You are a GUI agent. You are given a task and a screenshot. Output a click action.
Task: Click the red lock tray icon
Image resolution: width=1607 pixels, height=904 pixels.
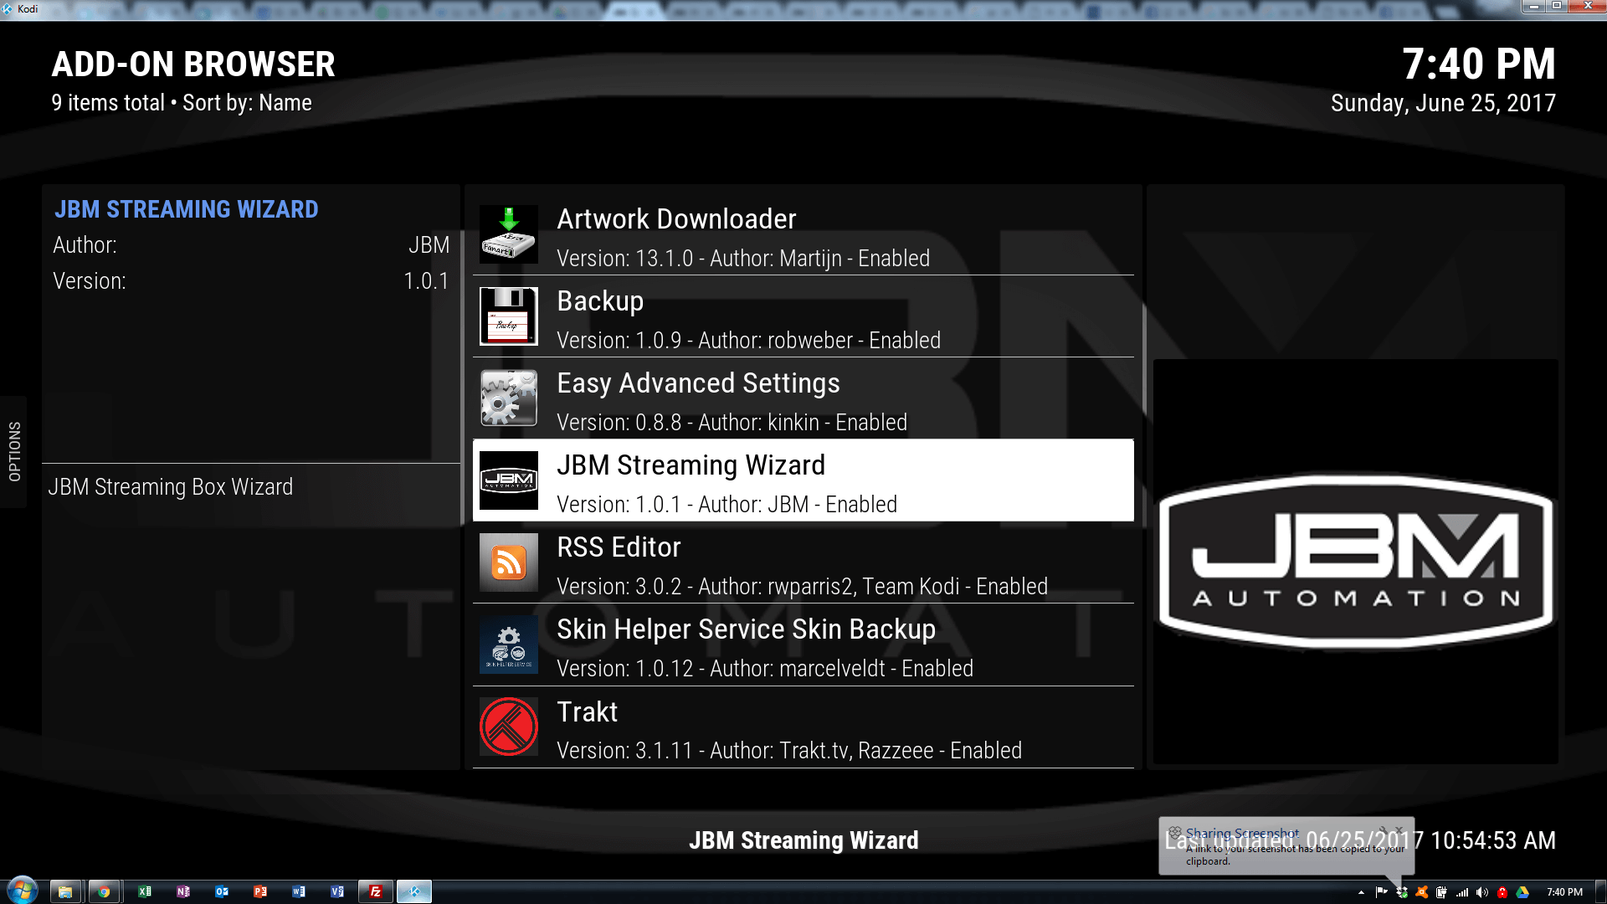[1502, 892]
